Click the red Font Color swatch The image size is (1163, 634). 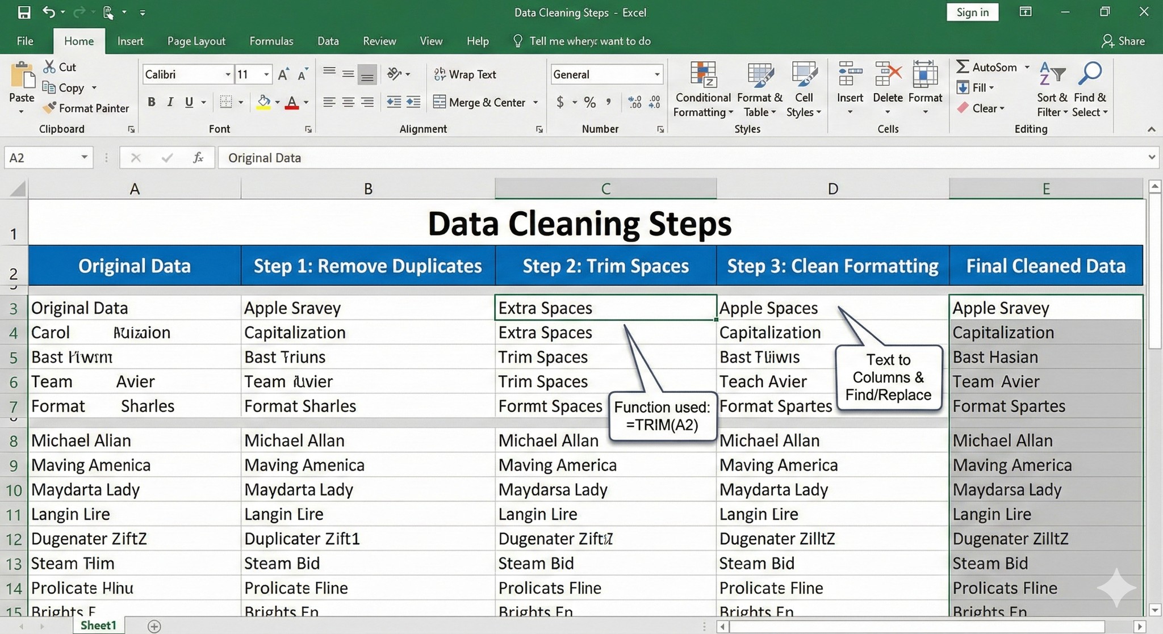click(x=292, y=102)
